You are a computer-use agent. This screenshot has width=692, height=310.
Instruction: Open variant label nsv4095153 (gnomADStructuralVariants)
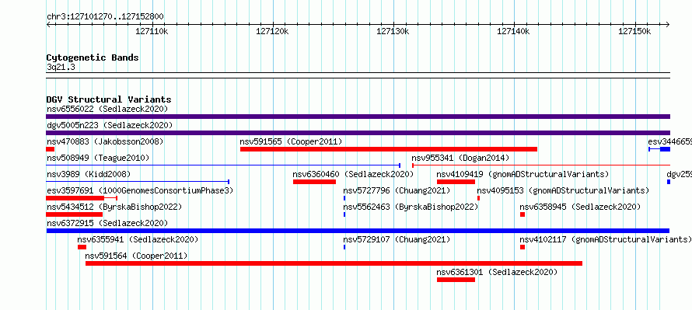click(x=563, y=190)
